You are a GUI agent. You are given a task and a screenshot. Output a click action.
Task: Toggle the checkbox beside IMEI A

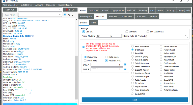point(125,65)
